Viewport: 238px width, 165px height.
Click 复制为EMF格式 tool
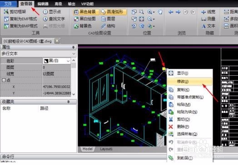point(20,19)
